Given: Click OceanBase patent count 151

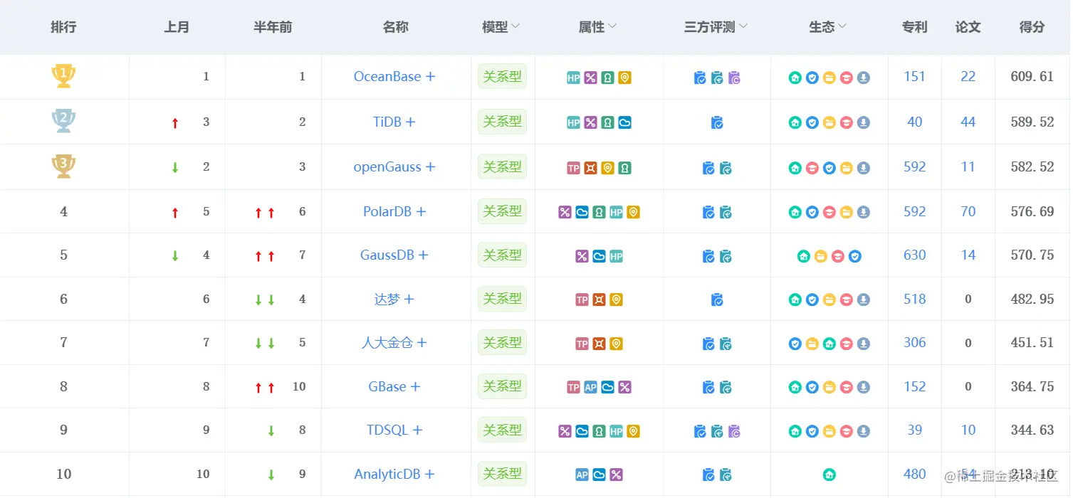Looking at the screenshot, I should pyautogui.click(x=915, y=77).
